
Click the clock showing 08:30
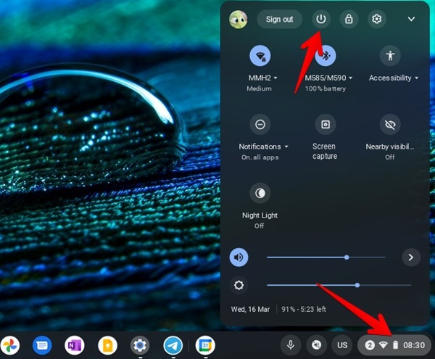click(x=414, y=345)
